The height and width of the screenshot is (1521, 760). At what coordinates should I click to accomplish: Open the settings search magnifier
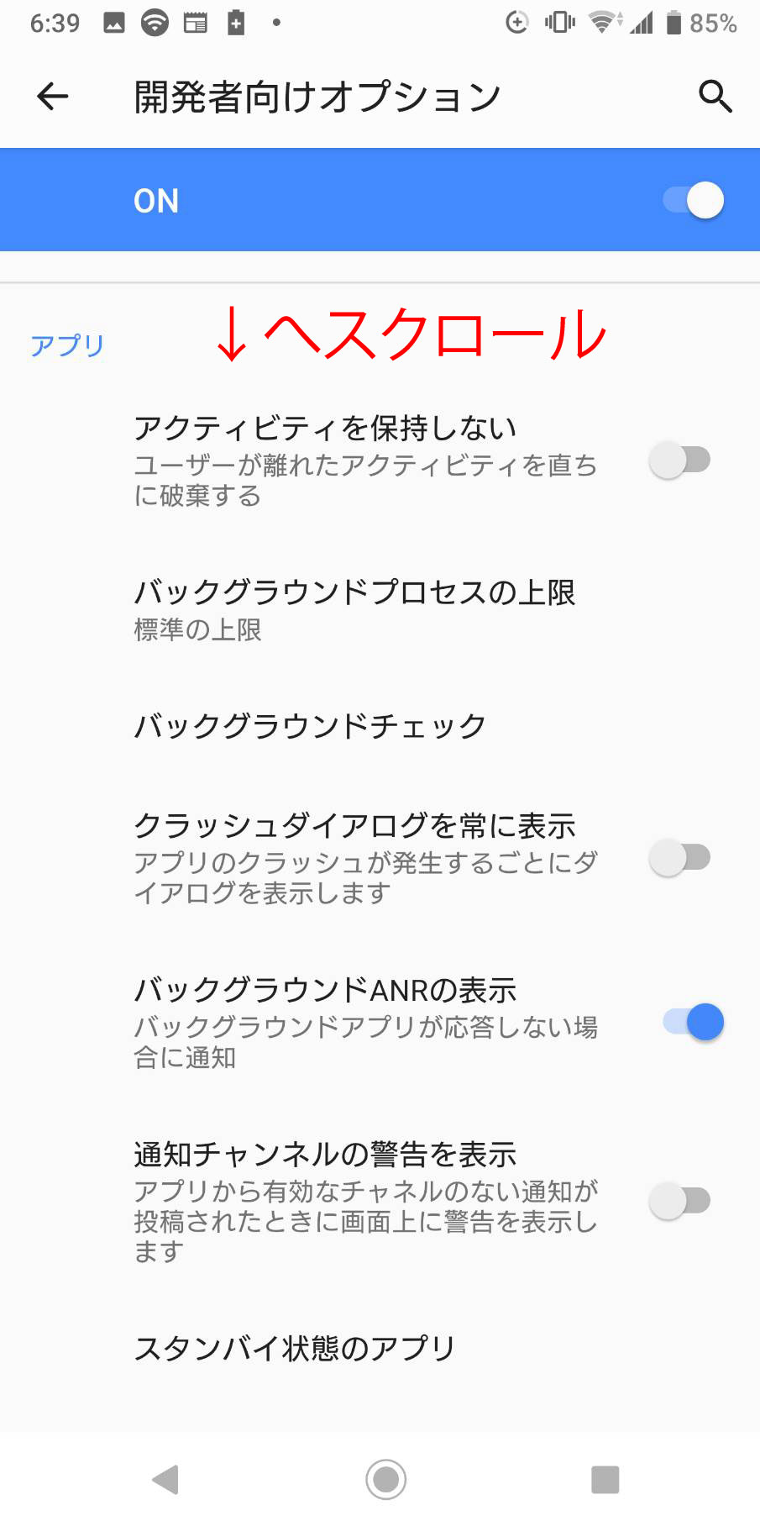715,97
